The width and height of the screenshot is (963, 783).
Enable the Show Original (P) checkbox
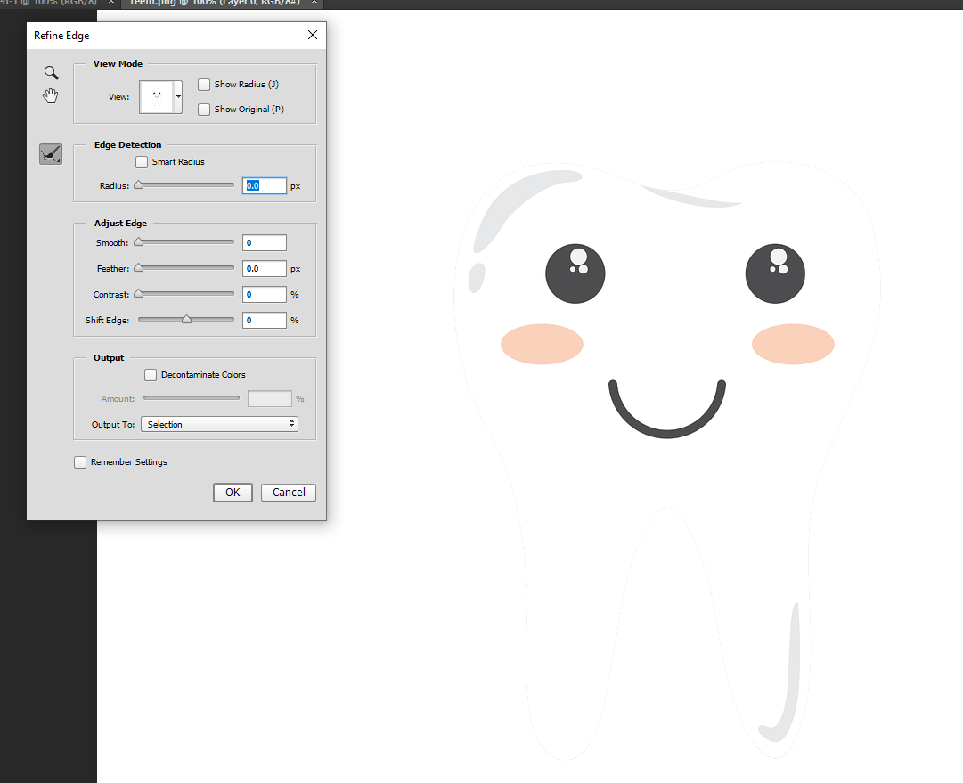click(x=204, y=110)
